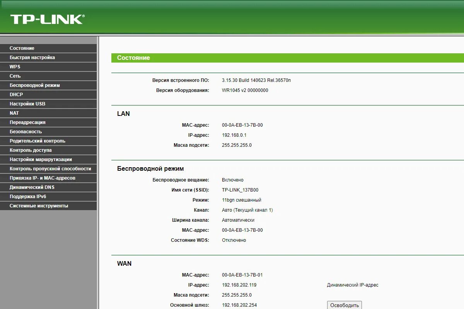Image resolution: width=464 pixels, height=309 pixels.
Task: Click LAN MAC address value 00-0A-EB-13-7B-00
Action: 242,125
